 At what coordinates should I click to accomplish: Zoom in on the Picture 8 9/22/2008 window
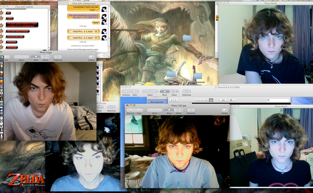point(154,91)
